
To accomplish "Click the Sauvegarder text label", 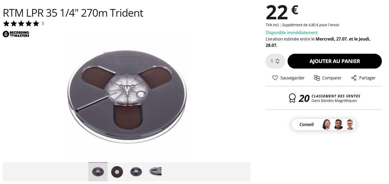I will click(x=292, y=78).
